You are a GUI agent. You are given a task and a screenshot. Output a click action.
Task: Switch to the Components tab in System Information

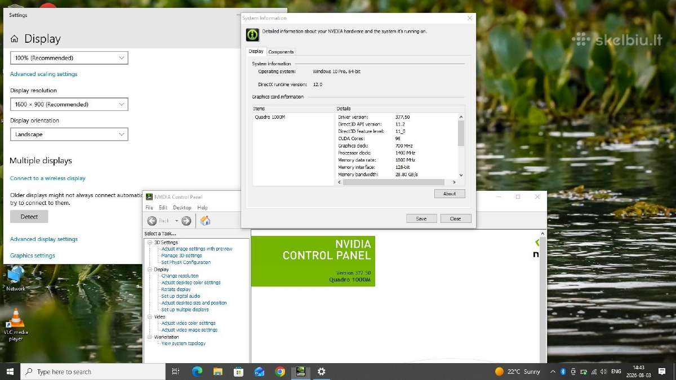click(x=281, y=52)
